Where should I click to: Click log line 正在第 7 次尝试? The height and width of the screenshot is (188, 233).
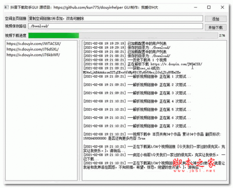point(137,126)
